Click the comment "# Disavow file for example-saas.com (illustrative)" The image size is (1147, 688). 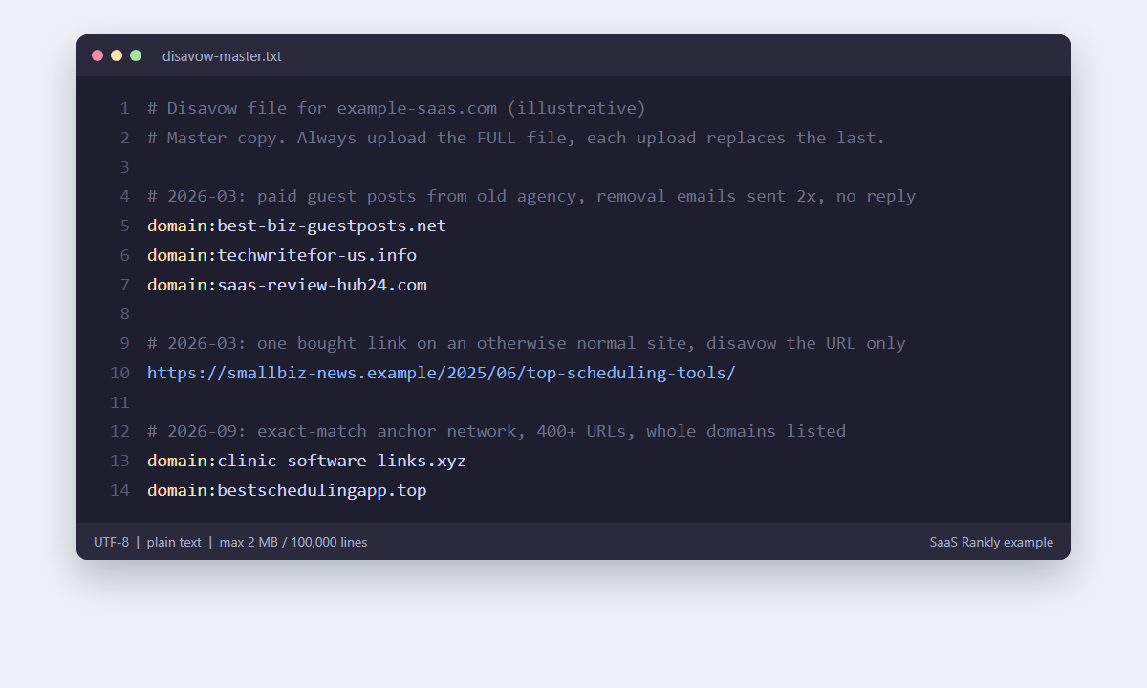(x=397, y=108)
